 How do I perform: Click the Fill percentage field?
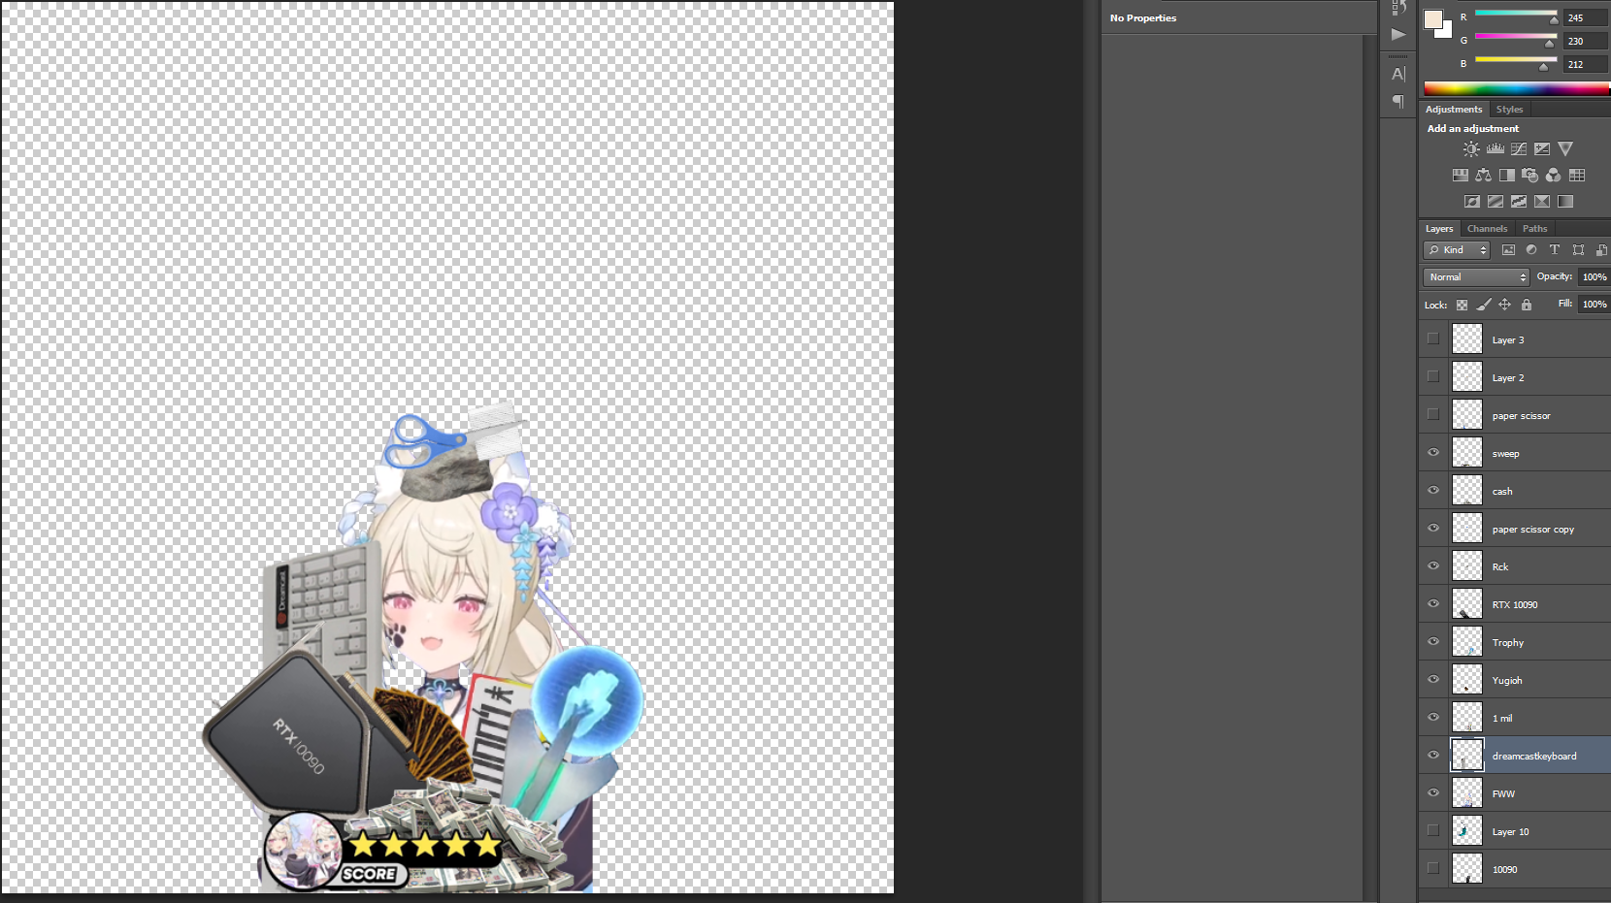click(1594, 305)
